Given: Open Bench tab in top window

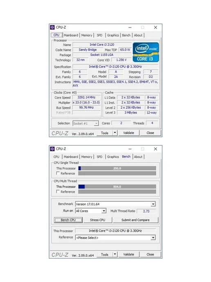Looking at the screenshot, I should point(126,35).
